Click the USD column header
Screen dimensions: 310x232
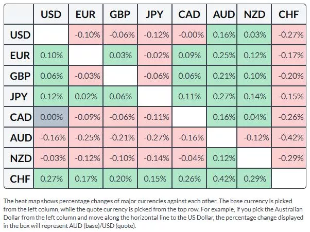pyautogui.click(x=50, y=14)
